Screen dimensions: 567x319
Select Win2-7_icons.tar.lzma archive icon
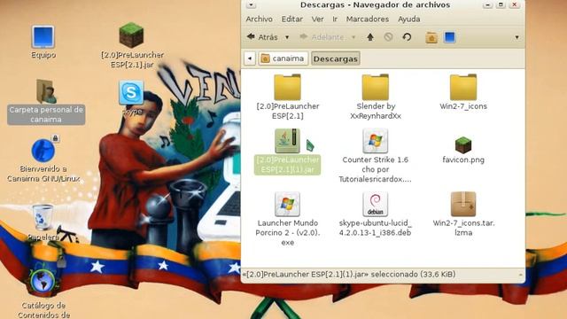point(463,204)
